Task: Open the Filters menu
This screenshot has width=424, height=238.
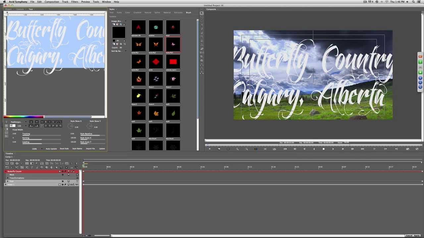Action: [75, 2]
